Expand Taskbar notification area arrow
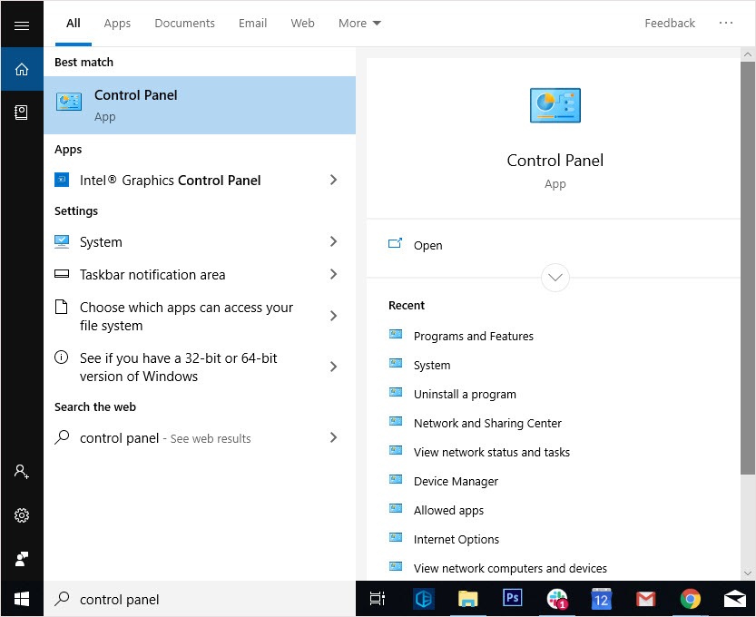The image size is (756, 617). tap(333, 274)
